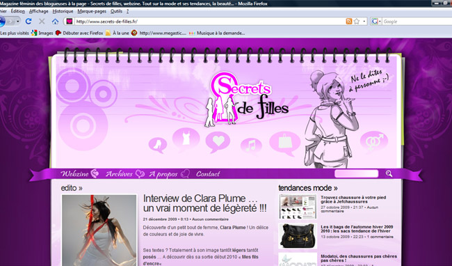Image resolution: width=452 pixels, height=266 pixels.
Task: Click the music note speech bubble icon
Action: [x=251, y=146]
